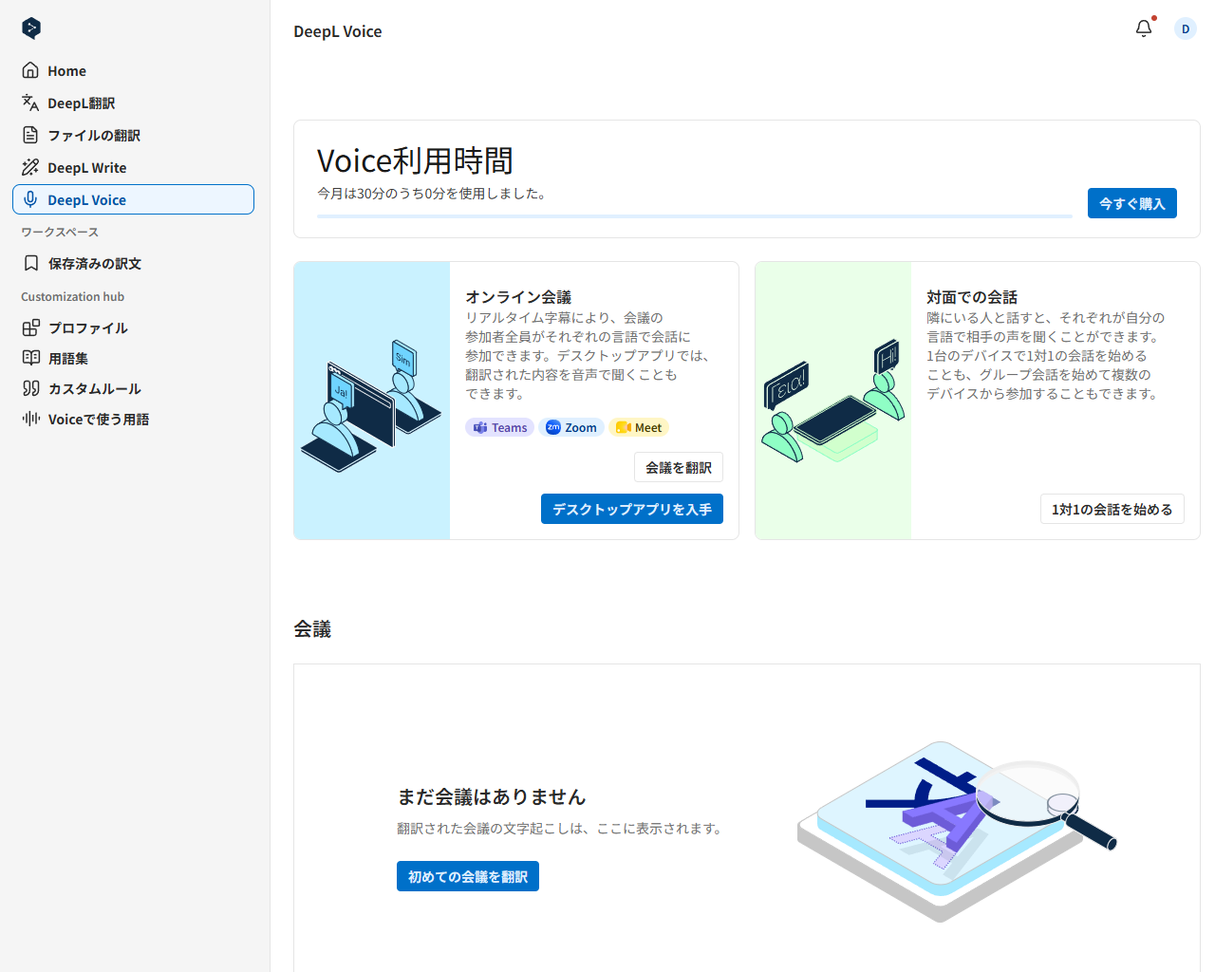
Task: Click the プロファイル icon in sidebar
Action: click(31, 327)
